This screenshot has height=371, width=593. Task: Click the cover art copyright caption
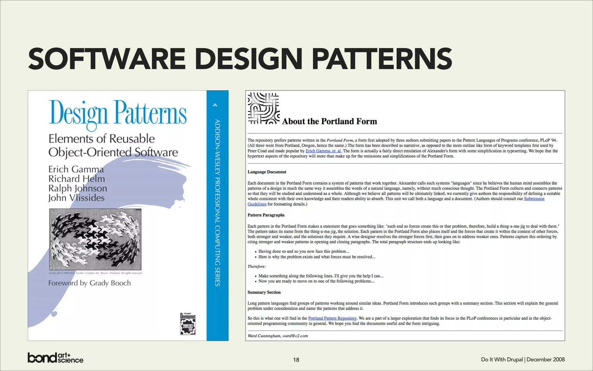tap(96, 273)
